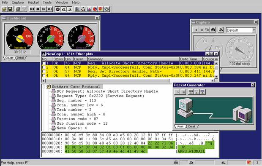Click the Delta Time column header
The height and width of the screenshot is (166, 262).
point(191,59)
